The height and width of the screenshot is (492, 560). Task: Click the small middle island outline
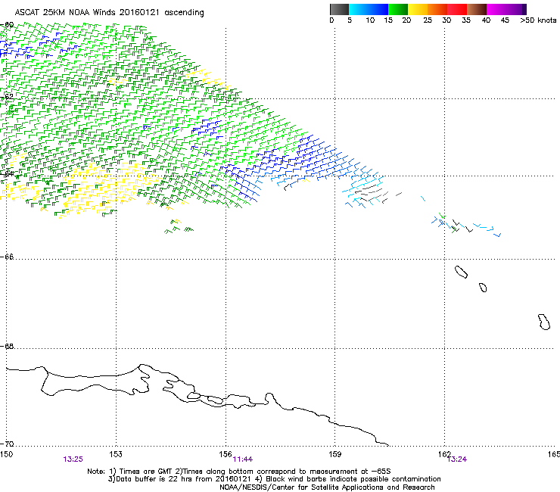(x=483, y=288)
